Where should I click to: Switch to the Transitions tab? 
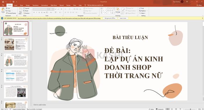pos(36,5)
